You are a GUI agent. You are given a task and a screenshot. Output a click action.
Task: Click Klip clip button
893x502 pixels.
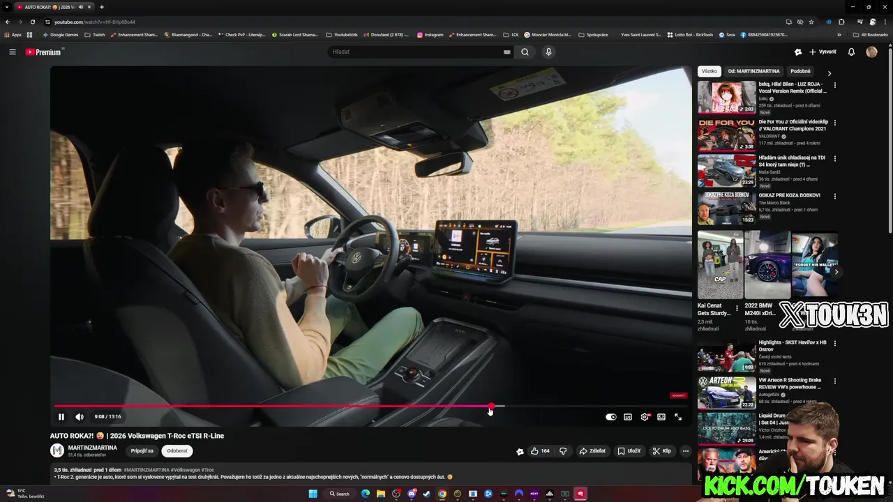click(662, 451)
